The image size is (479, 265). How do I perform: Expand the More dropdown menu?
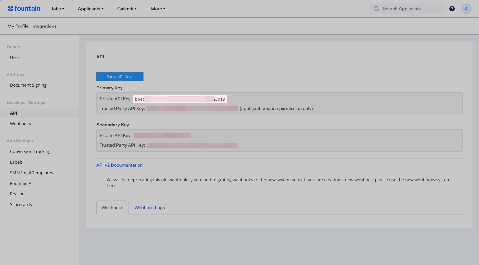tap(158, 9)
